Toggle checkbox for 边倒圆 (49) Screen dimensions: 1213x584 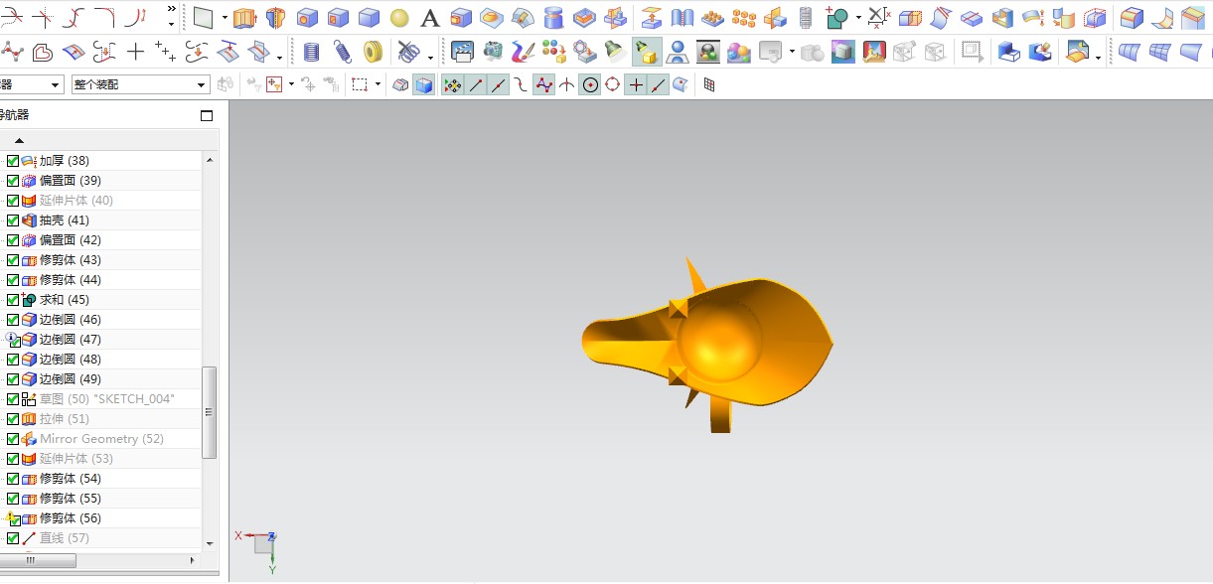pyautogui.click(x=13, y=379)
